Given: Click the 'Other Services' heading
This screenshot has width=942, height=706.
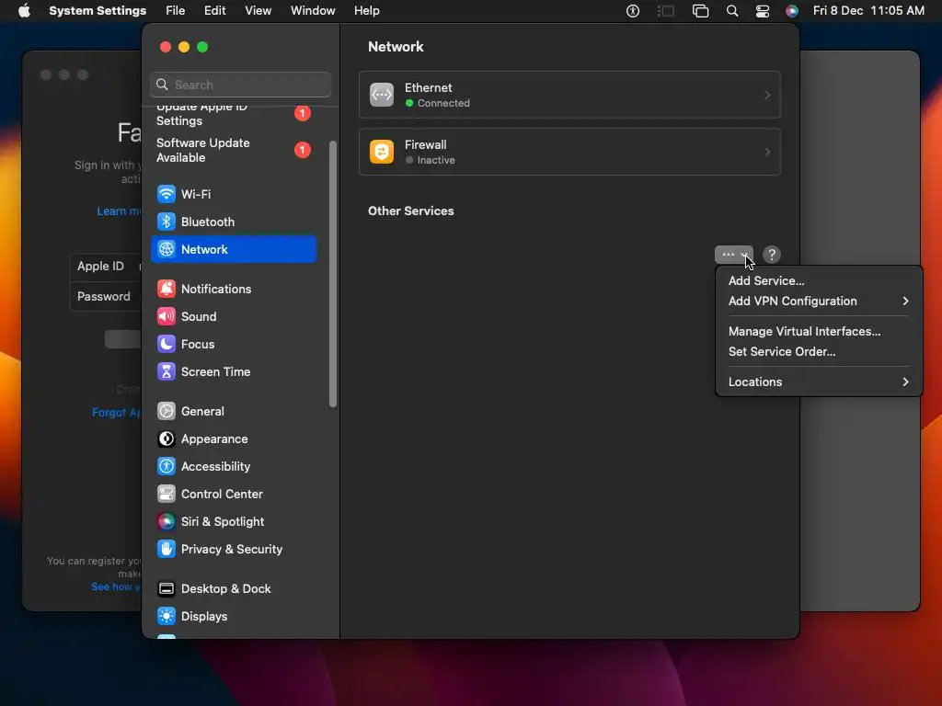Looking at the screenshot, I should (x=411, y=211).
